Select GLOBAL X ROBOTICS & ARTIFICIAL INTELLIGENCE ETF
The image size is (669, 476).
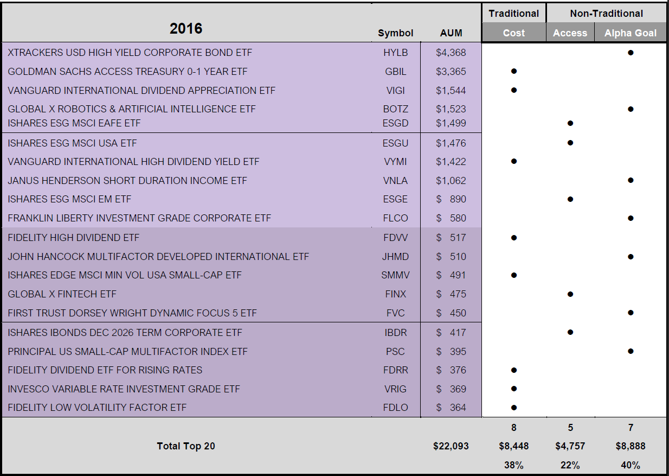click(132, 109)
